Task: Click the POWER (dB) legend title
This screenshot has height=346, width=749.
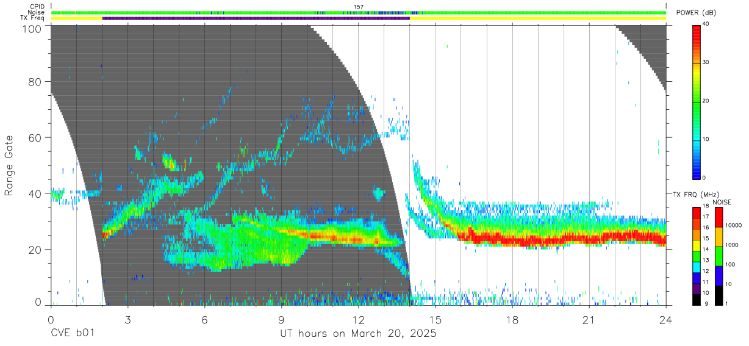Action: 698,13
